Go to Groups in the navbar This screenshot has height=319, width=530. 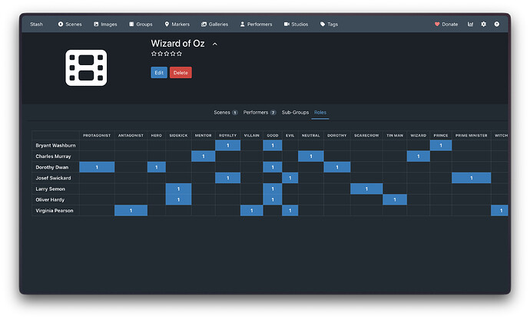coord(141,25)
